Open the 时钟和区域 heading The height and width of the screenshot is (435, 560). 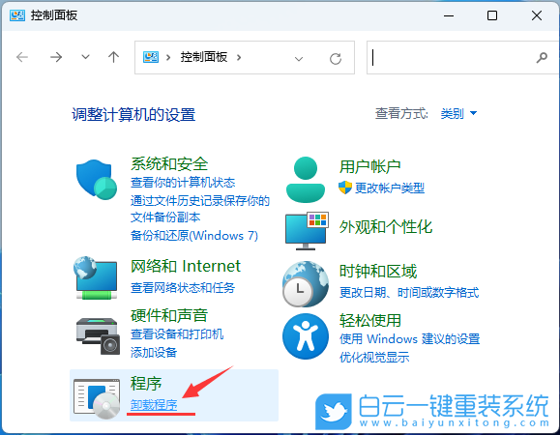click(x=378, y=272)
